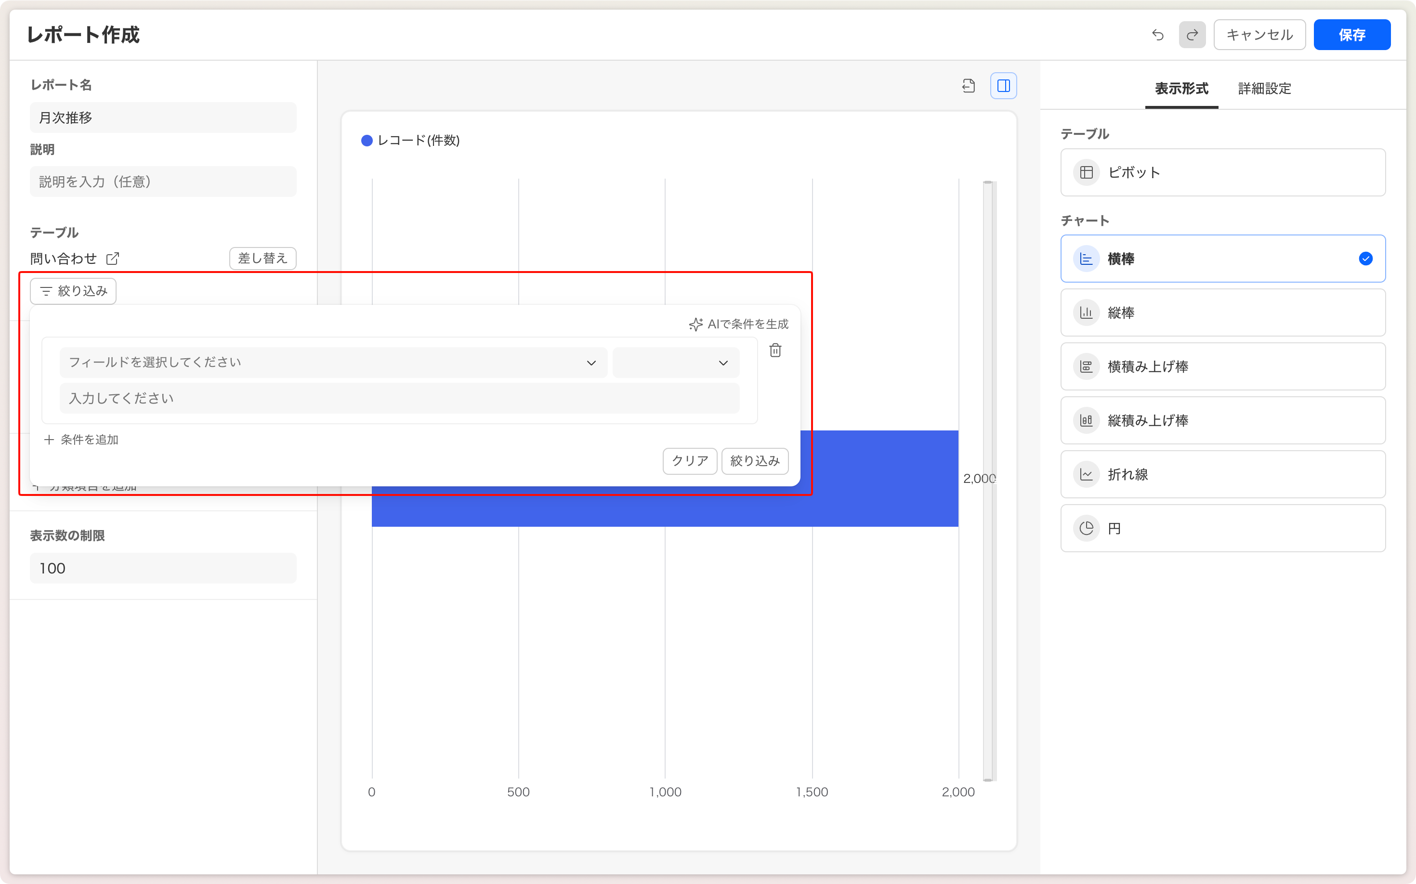The width and height of the screenshot is (1416, 884).
Task: Click the 絞り込み filter toggle button
Action: [73, 291]
